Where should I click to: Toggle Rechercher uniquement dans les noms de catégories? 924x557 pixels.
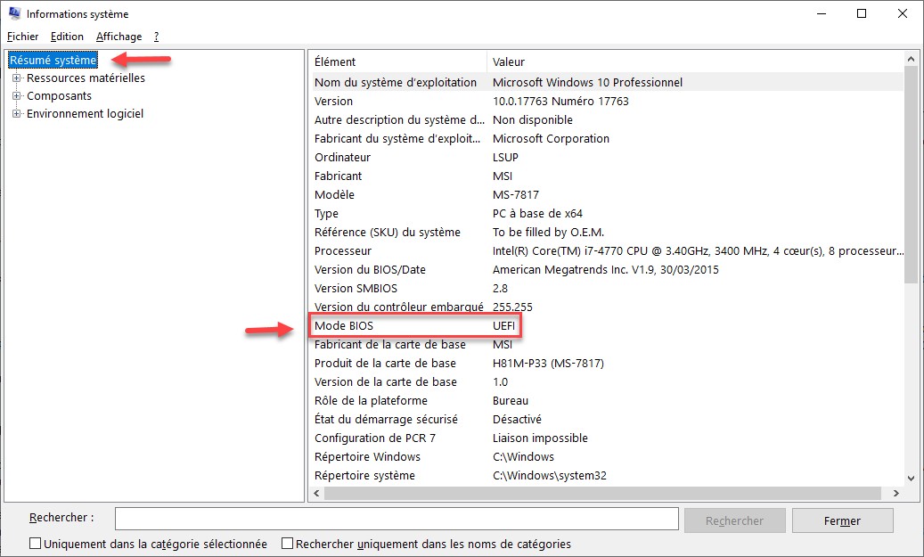click(x=288, y=544)
